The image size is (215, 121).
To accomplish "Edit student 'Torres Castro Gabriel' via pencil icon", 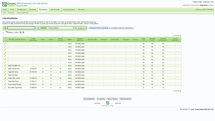I will pos(5,84).
